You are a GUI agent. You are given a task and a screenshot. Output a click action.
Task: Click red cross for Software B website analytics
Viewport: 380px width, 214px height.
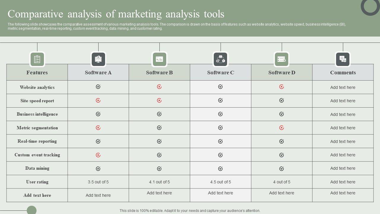(x=159, y=87)
